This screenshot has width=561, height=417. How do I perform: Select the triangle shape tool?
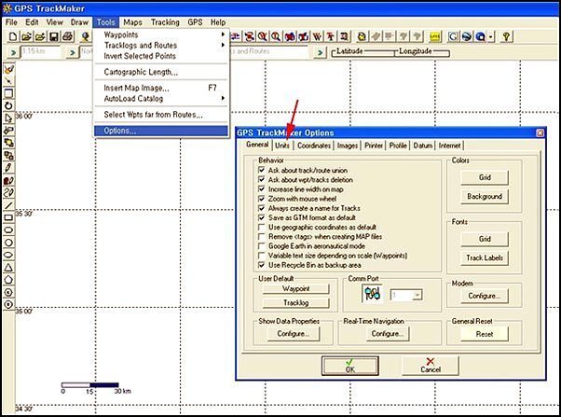pos(8,267)
